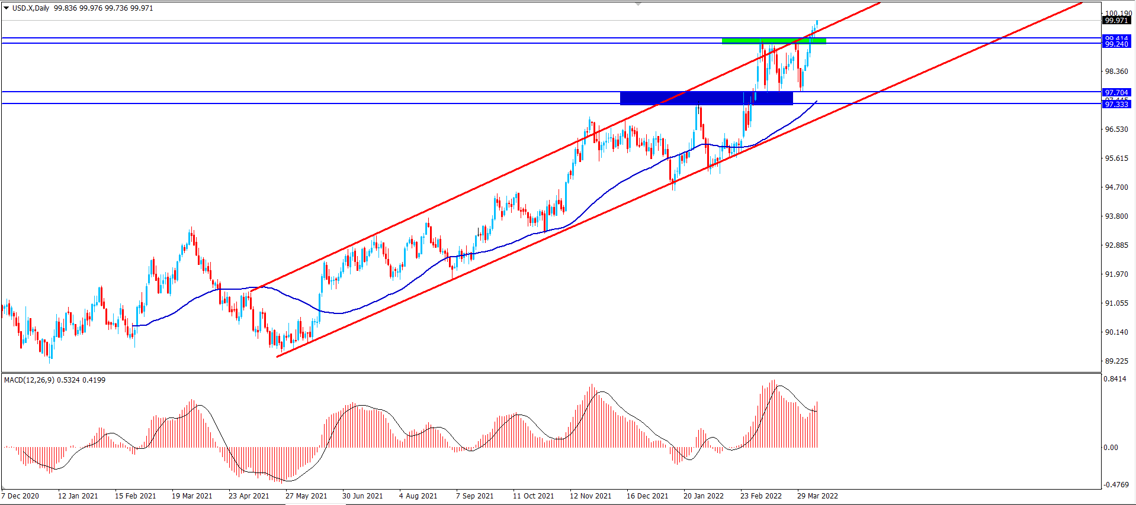This screenshot has height=505, width=1136.
Task: Click the 100.190 price scale value
Action: (1118, 13)
